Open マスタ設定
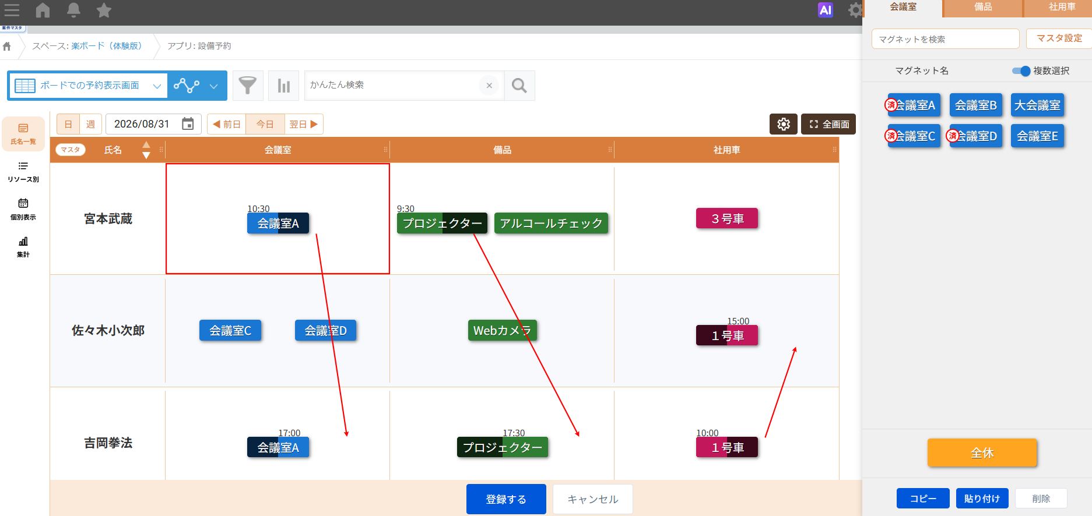The width and height of the screenshot is (1092, 516). [x=1059, y=38]
